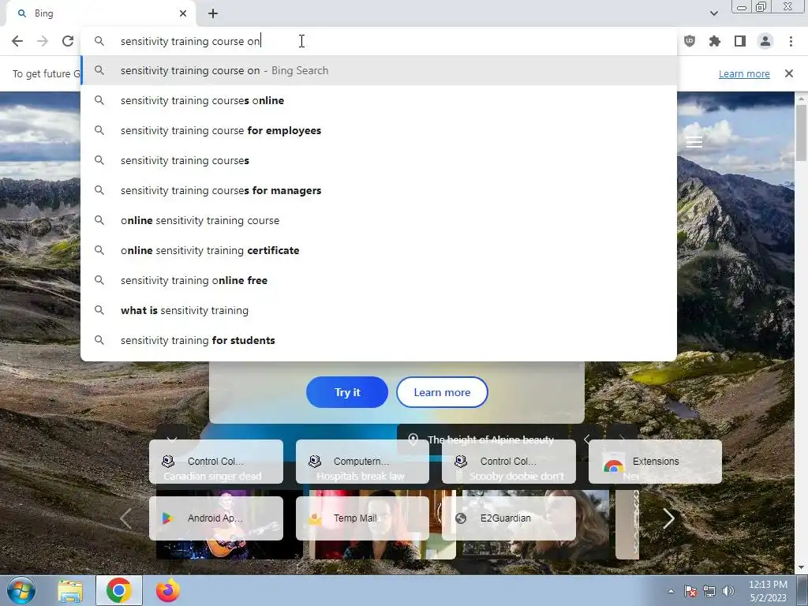Image resolution: width=808 pixels, height=606 pixels.
Task: Open the Temp Mail shortcut tile
Action: pos(362,518)
